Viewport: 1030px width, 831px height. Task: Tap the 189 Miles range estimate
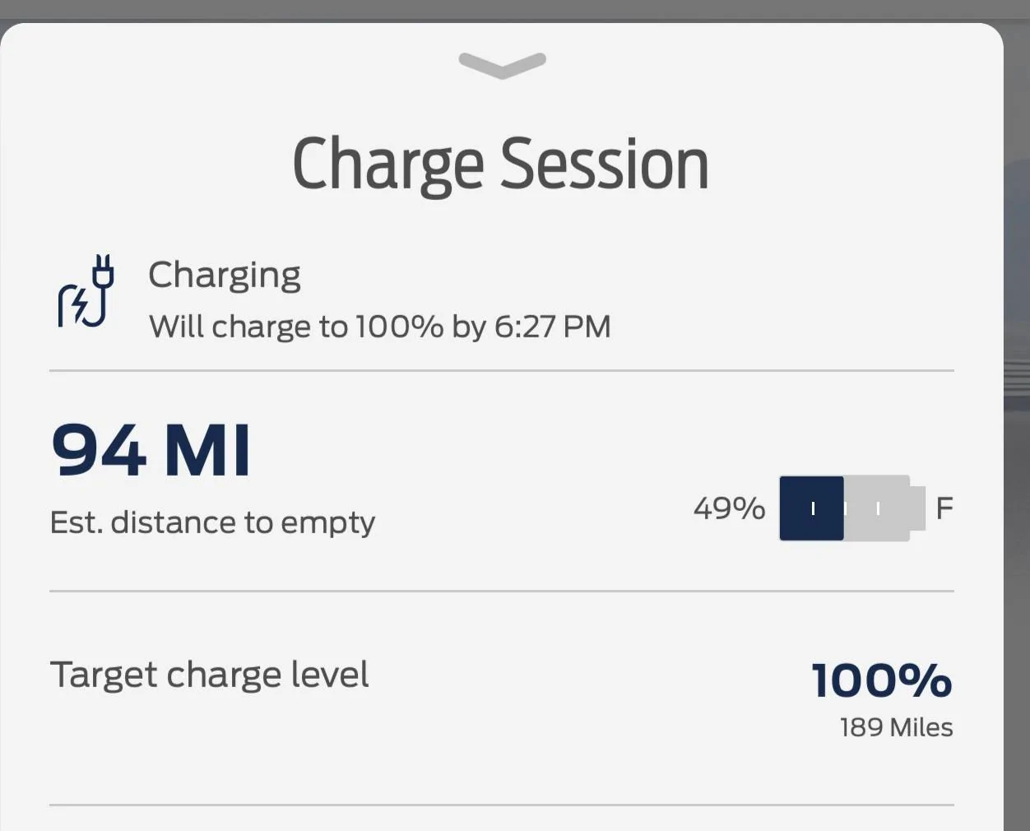[897, 727]
